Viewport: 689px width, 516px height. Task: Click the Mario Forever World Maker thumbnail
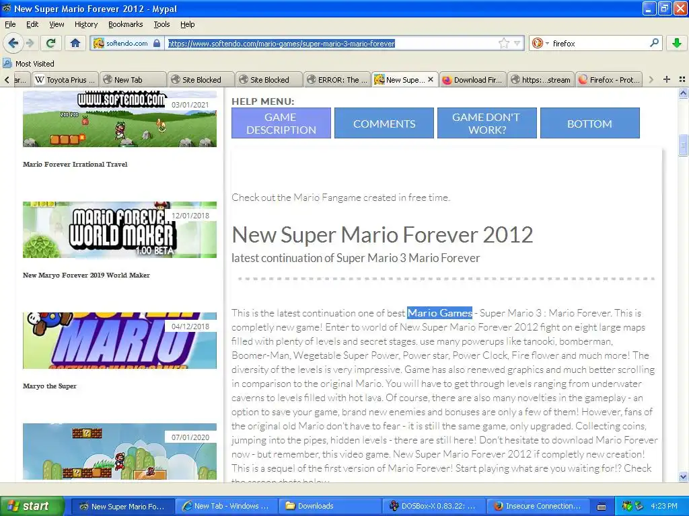(120, 230)
